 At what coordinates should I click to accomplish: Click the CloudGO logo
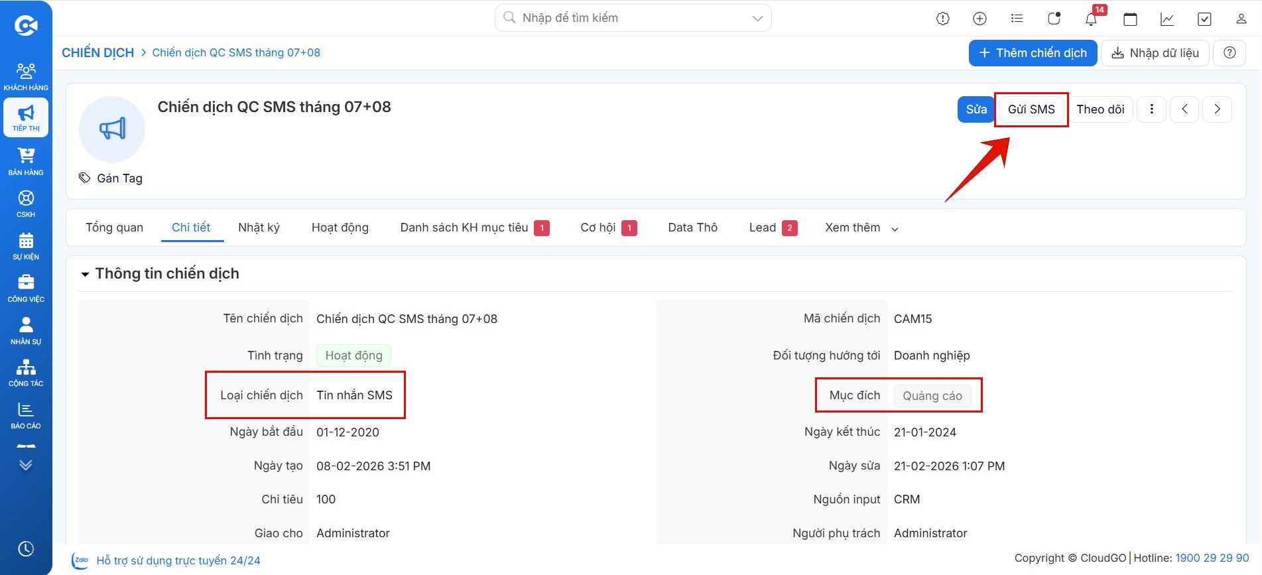[x=26, y=25]
